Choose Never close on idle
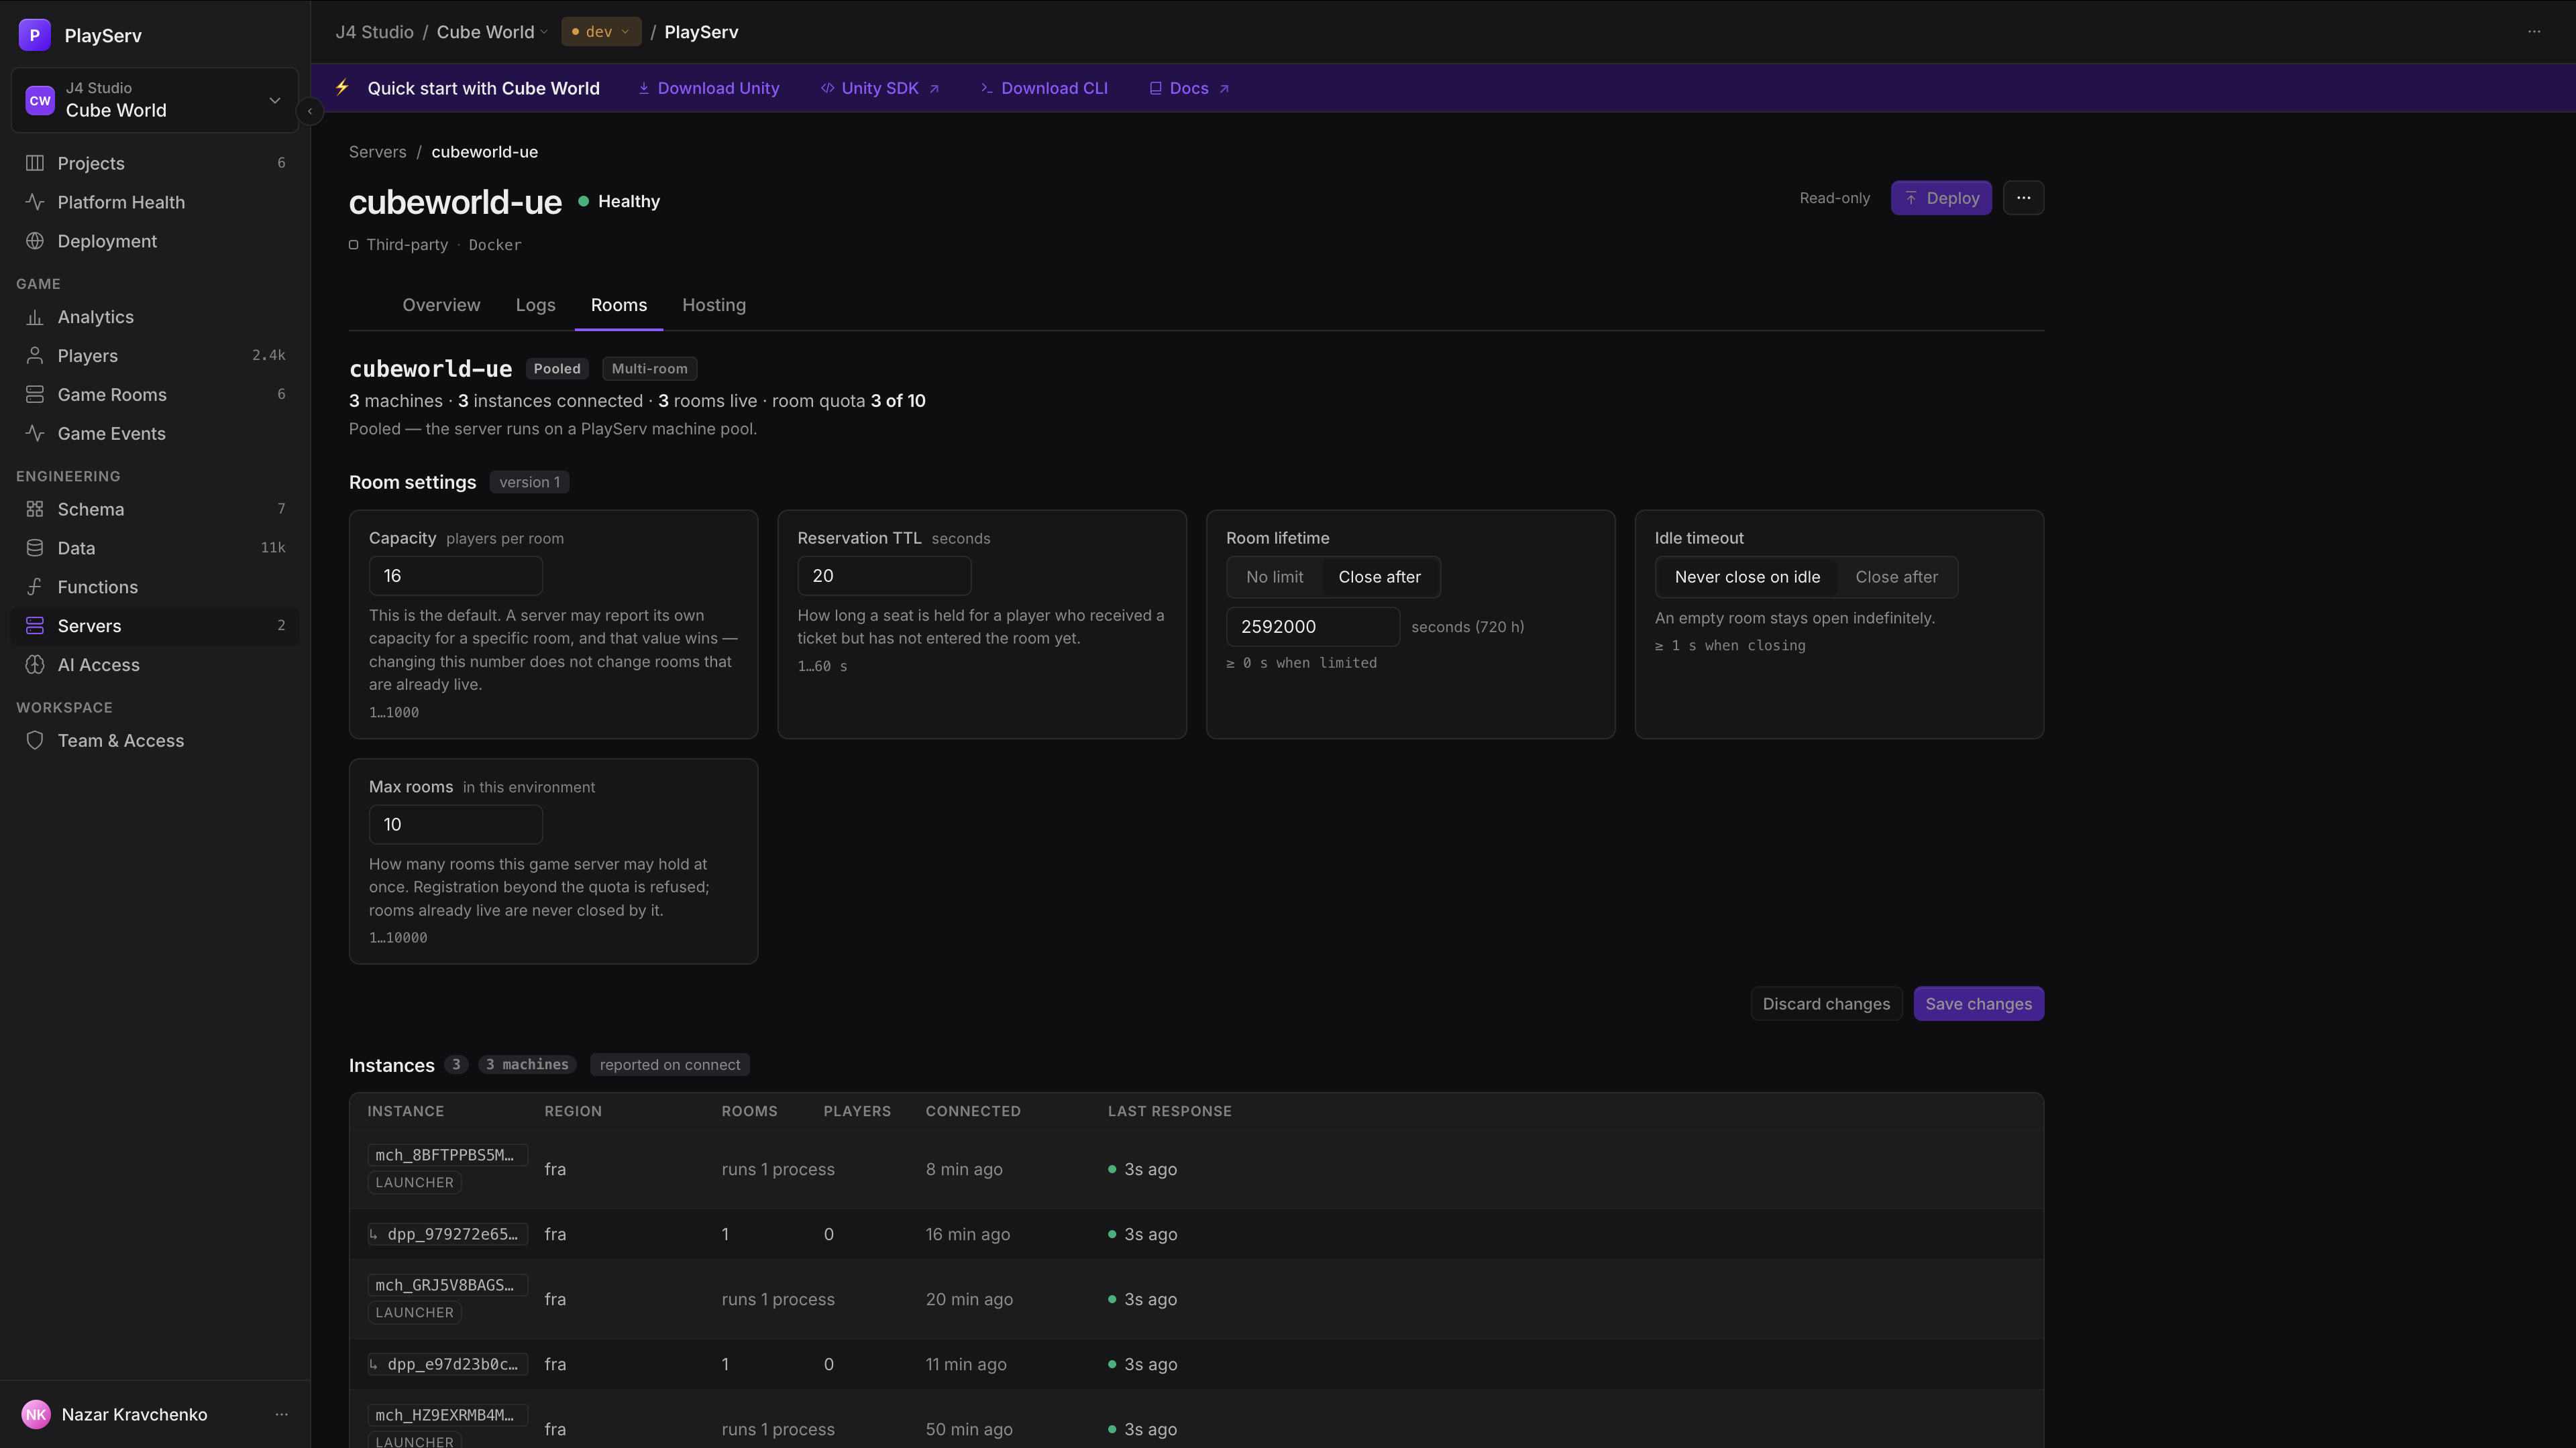Image resolution: width=2576 pixels, height=1448 pixels. click(1747, 577)
